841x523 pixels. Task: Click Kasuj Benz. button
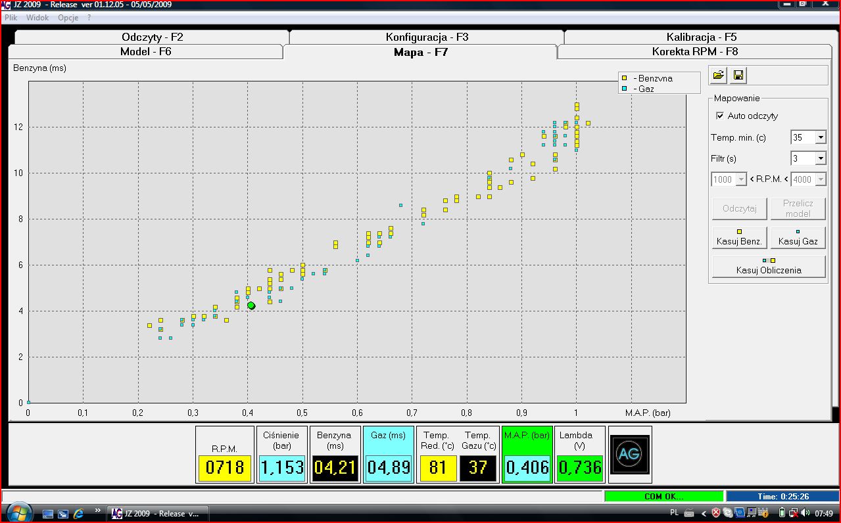point(740,238)
